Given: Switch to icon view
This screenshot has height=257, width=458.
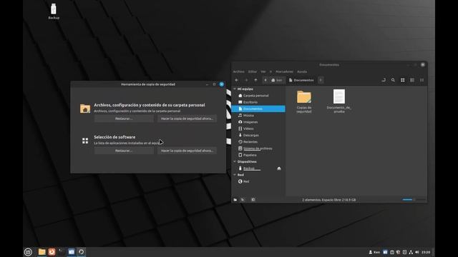Looking at the screenshot, I should click(x=402, y=80).
